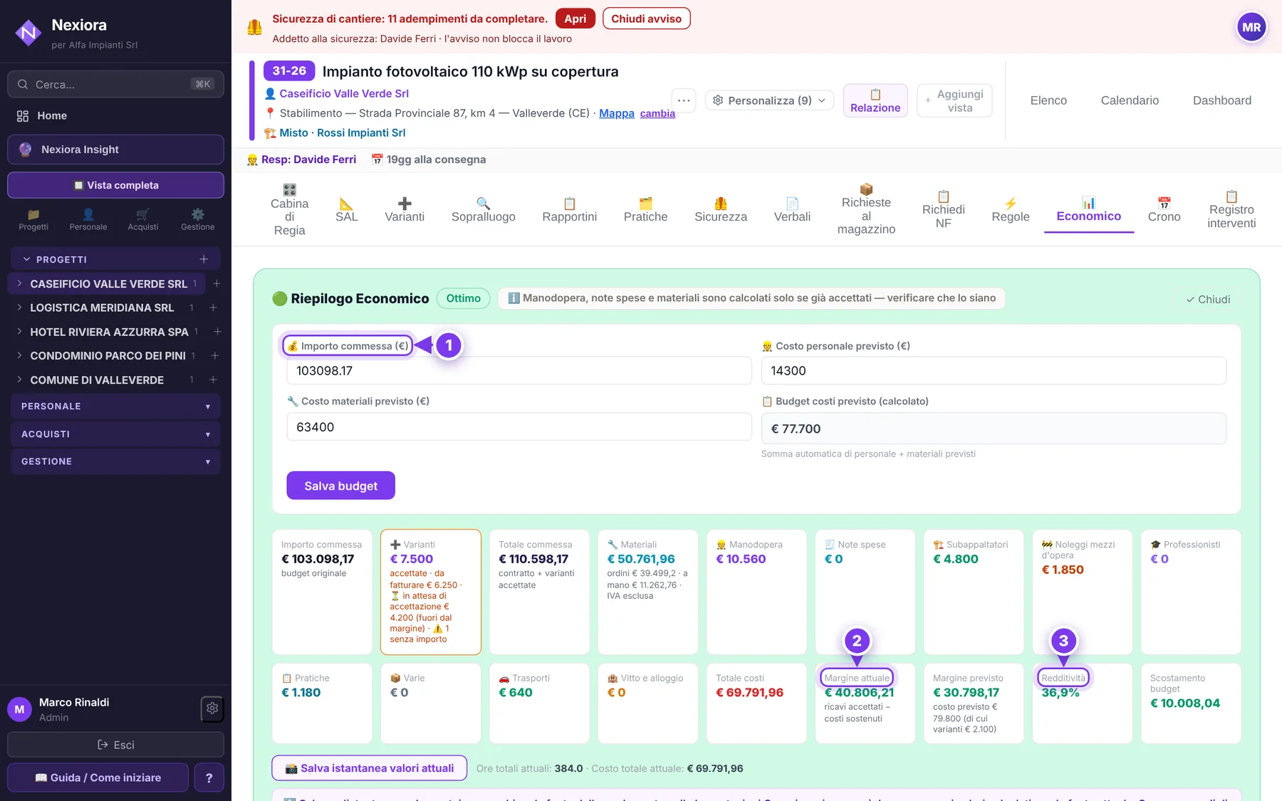Open the Varianti tab
Image resolution: width=1282 pixels, height=801 pixels.
(405, 210)
